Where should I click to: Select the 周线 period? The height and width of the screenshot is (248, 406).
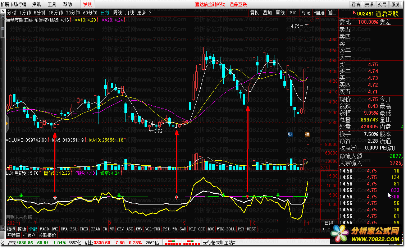[117, 13]
